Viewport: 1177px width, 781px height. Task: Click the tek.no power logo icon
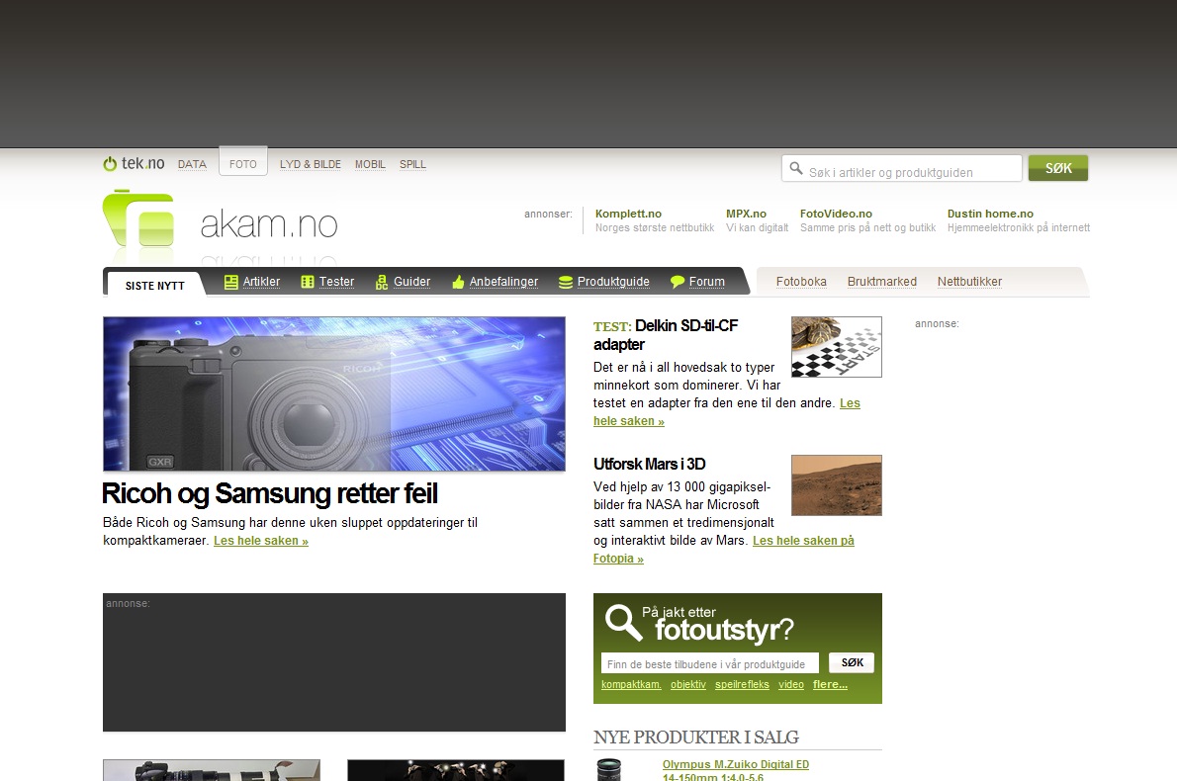click(x=111, y=163)
